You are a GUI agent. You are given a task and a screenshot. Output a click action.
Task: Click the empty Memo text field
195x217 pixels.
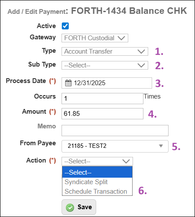(x=115, y=131)
